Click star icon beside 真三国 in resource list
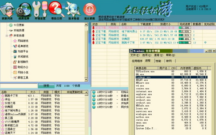Image resolution: width=216 pixels, height=135 pixels. pyautogui.click(x=3, y=118)
